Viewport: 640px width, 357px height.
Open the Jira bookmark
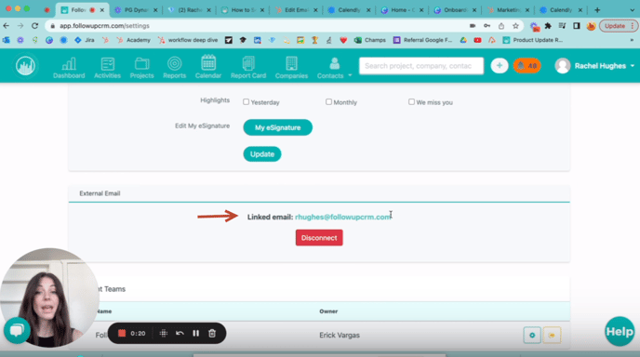click(x=85, y=40)
